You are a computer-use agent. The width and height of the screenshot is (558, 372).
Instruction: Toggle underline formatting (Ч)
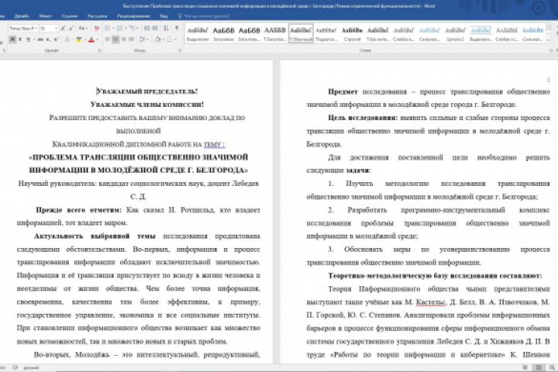click(x=28, y=40)
